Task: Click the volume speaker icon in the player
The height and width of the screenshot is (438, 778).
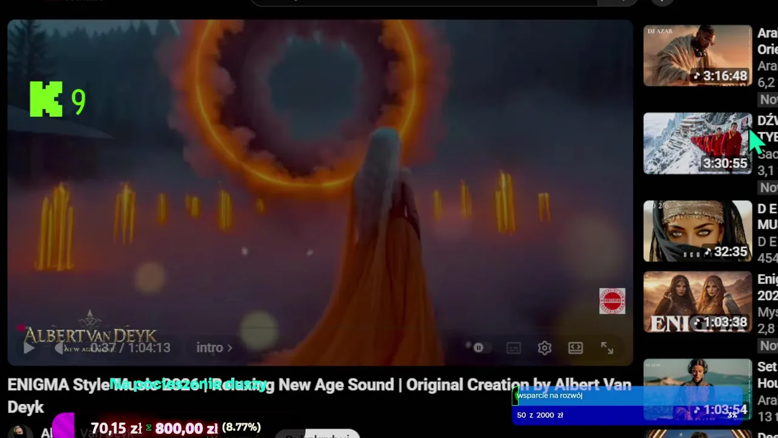Action: 60,347
